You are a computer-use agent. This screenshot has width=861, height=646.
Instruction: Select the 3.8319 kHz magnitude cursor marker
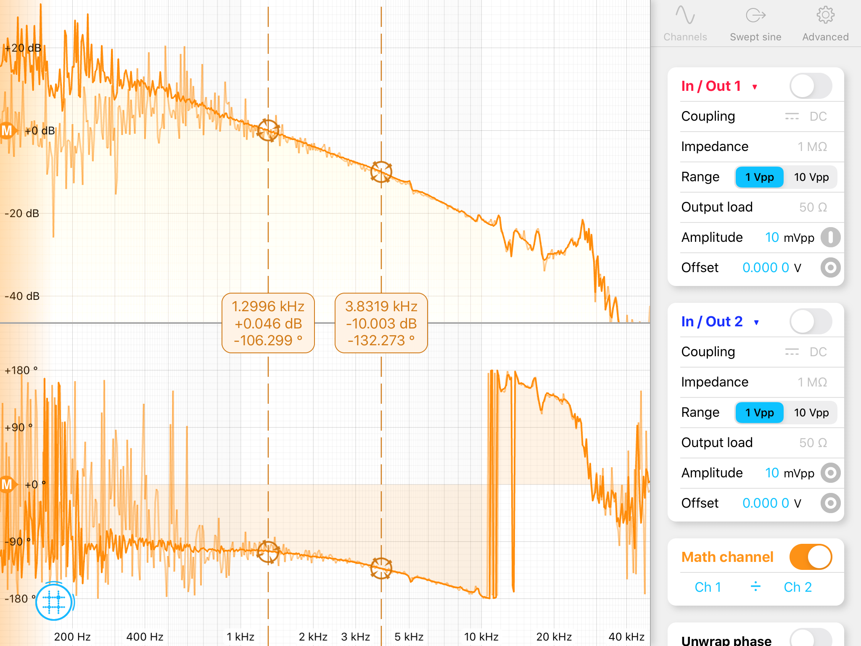click(x=381, y=172)
